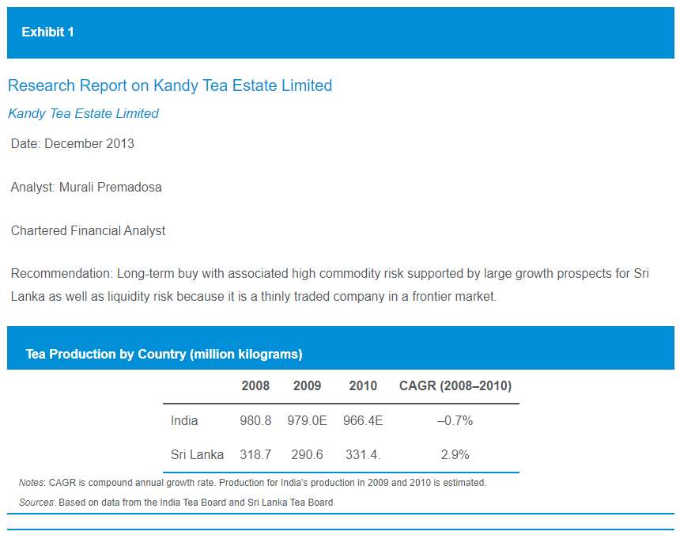Select the 2008 column header
Viewport: 680px width, 539px height.
[x=255, y=385]
